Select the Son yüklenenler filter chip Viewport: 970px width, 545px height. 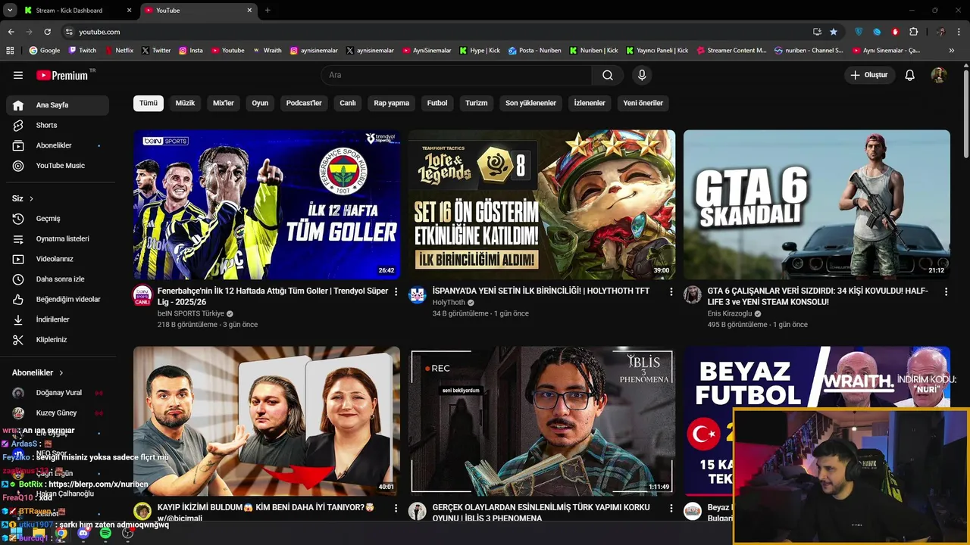(x=530, y=103)
